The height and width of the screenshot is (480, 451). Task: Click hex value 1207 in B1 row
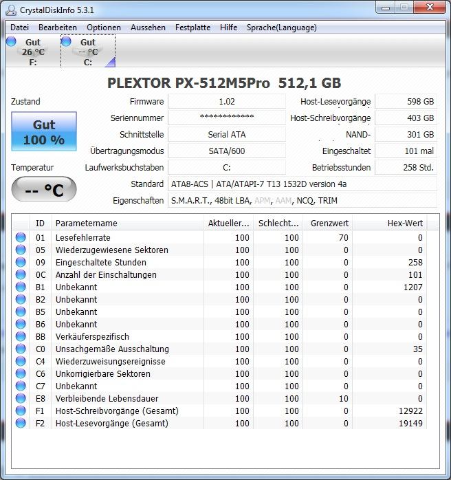click(x=412, y=287)
